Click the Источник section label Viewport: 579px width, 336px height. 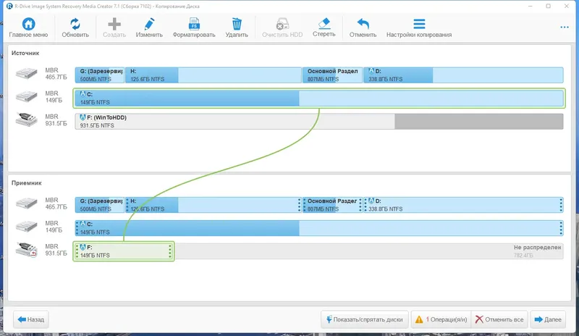tap(25, 53)
